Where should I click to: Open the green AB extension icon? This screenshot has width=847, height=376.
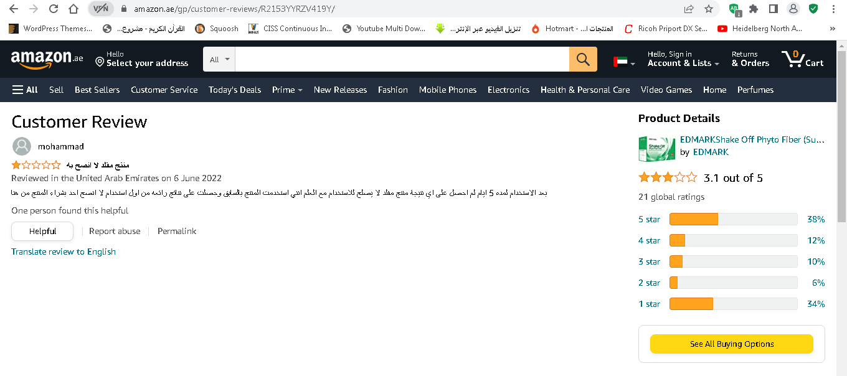[x=735, y=9]
